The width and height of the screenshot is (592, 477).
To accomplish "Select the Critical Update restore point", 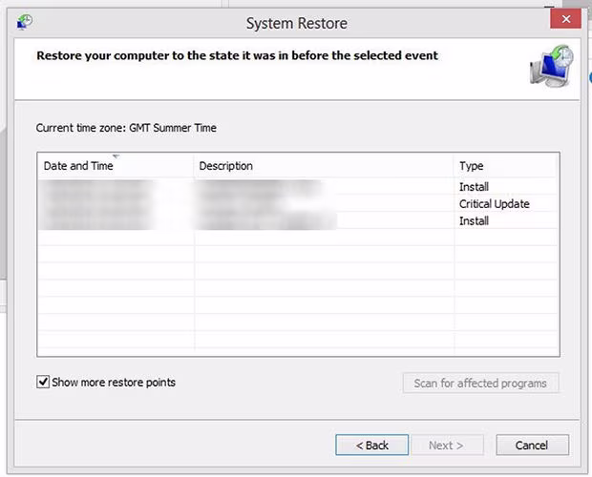I will pos(286,204).
